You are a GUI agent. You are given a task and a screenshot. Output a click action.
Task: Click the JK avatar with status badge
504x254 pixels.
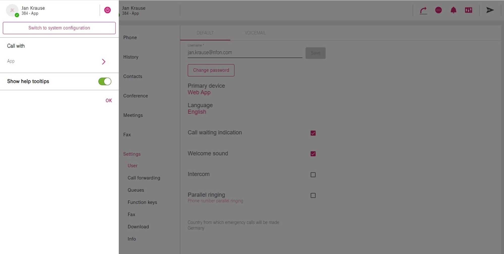pyautogui.click(x=12, y=10)
